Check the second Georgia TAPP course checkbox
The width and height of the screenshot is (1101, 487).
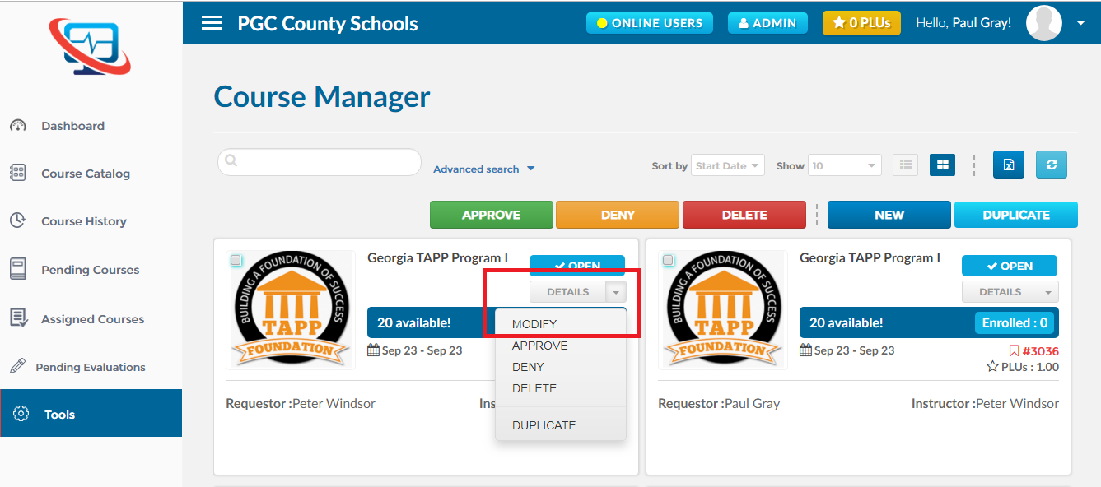tap(669, 260)
